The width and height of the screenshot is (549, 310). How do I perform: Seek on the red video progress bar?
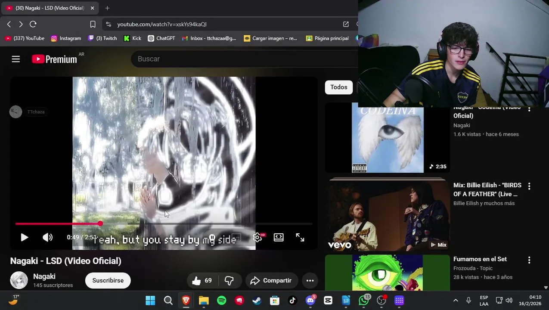point(164,224)
